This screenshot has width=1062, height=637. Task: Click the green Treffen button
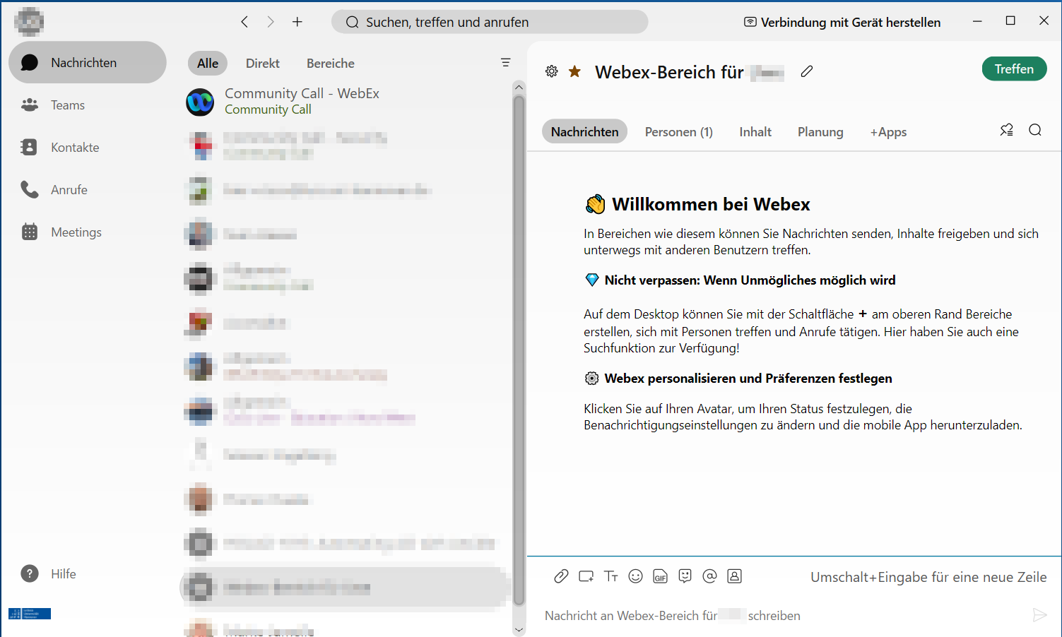pos(1014,69)
